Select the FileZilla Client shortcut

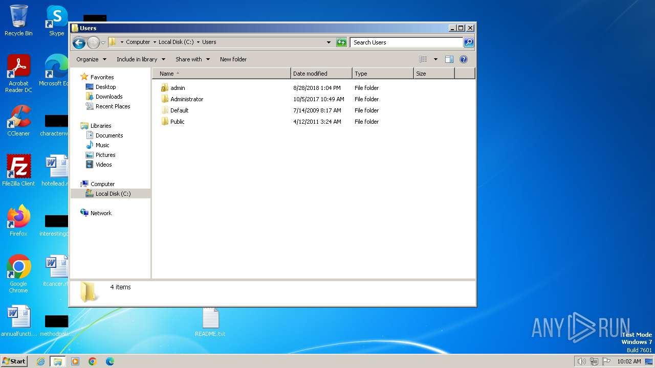click(x=18, y=171)
